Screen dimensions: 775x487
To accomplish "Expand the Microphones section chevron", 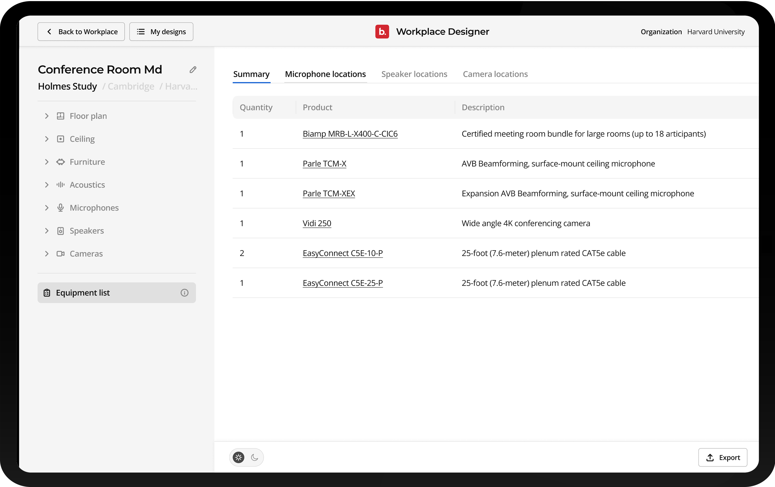I will click(x=47, y=208).
